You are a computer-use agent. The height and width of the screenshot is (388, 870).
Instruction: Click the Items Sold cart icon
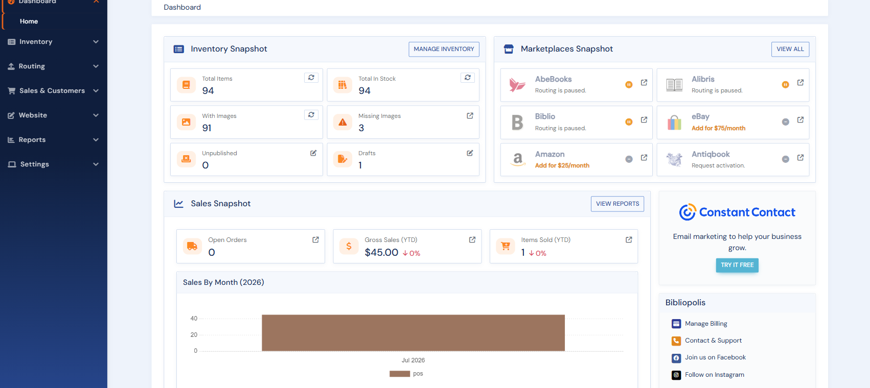pyautogui.click(x=506, y=246)
